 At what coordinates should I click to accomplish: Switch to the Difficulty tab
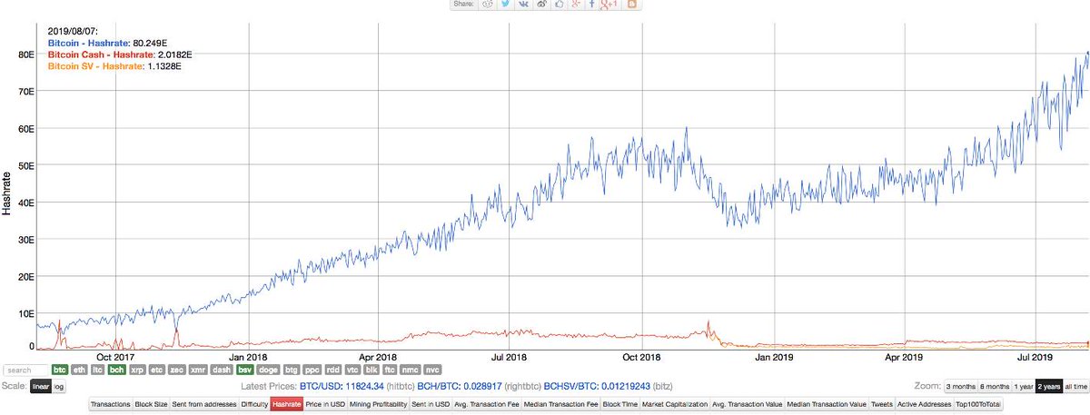[x=254, y=404]
